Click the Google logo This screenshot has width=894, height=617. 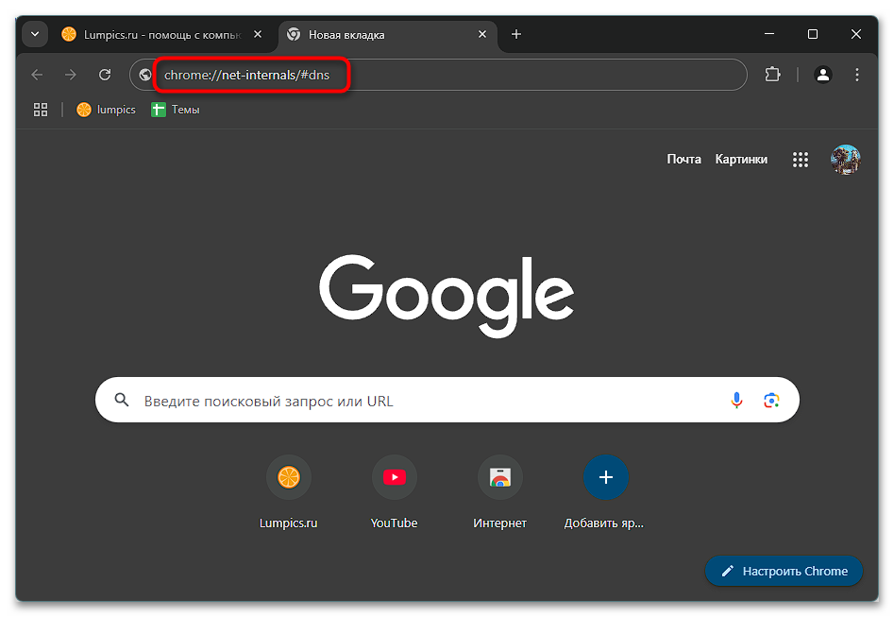[x=447, y=295]
